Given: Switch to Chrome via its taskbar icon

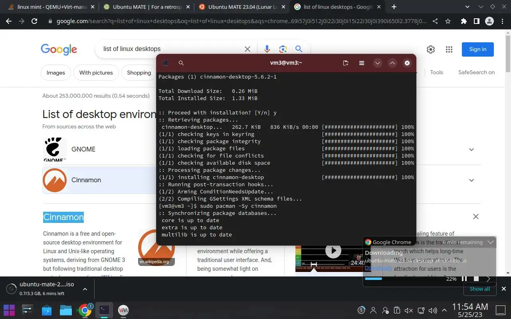Looking at the screenshot, I should (85, 310).
